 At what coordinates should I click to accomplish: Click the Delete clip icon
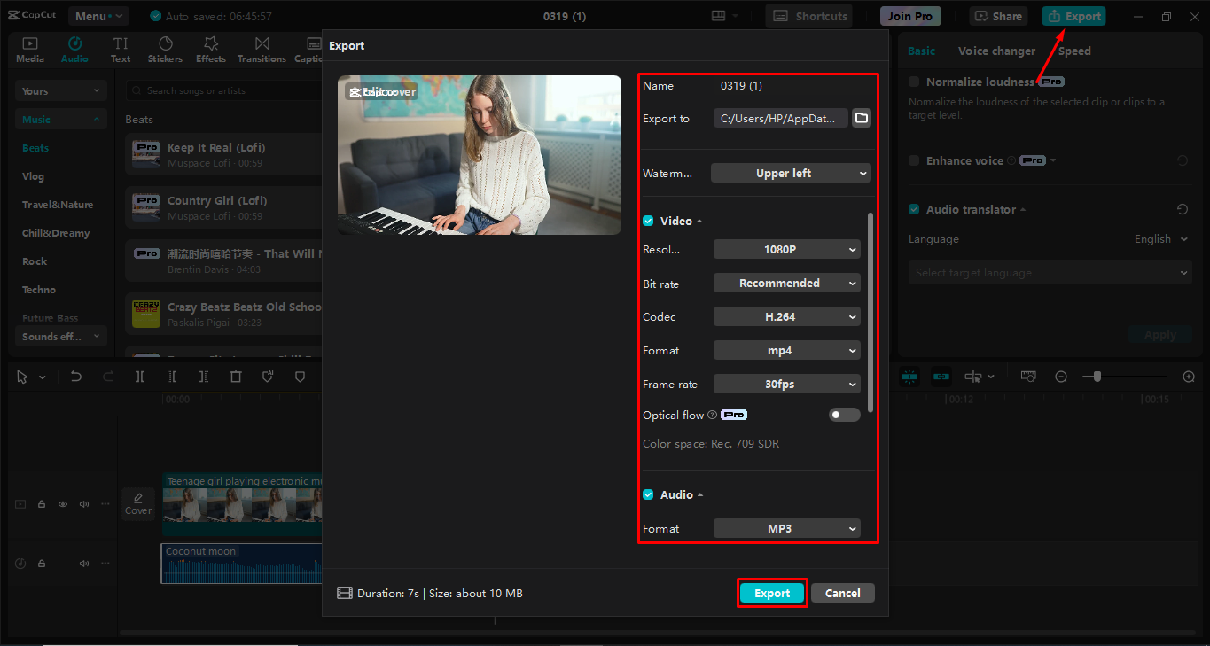(x=236, y=376)
